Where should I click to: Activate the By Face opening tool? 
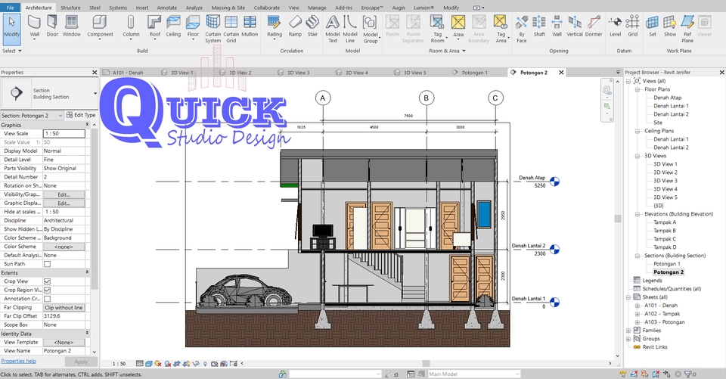coord(521,29)
